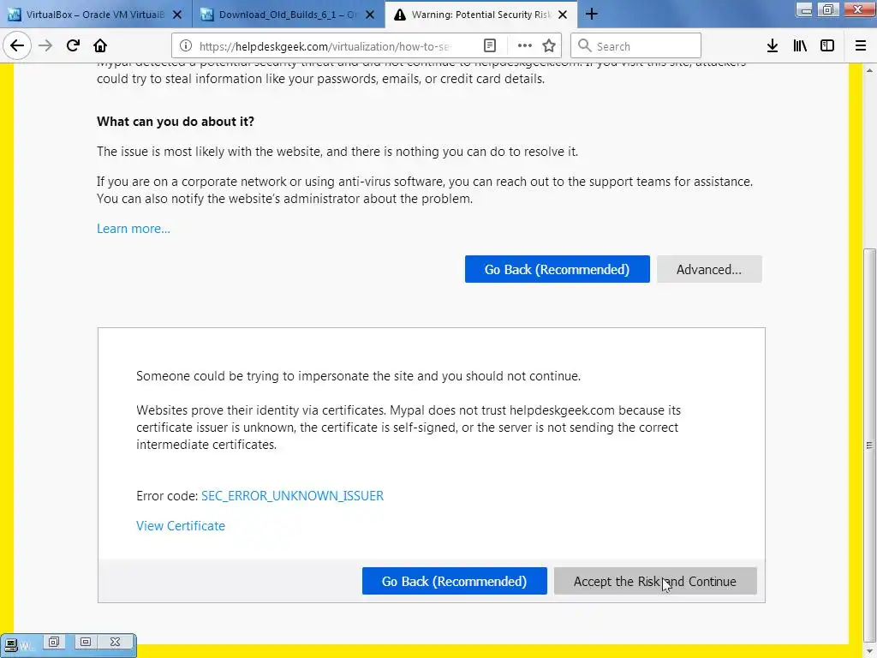Open the SEC_ERROR_UNKNOWN_ISSUER error code link
Viewport: 877px width, 658px height.
click(292, 496)
